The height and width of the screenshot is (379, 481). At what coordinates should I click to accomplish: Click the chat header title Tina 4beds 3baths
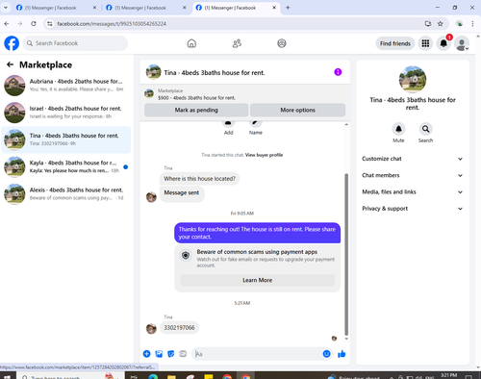pos(215,73)
